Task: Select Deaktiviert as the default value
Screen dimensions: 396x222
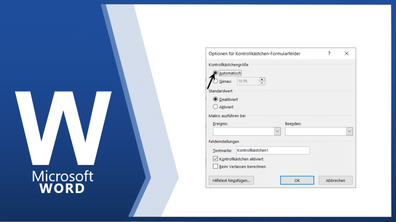Action: click(x=215, y=99)
